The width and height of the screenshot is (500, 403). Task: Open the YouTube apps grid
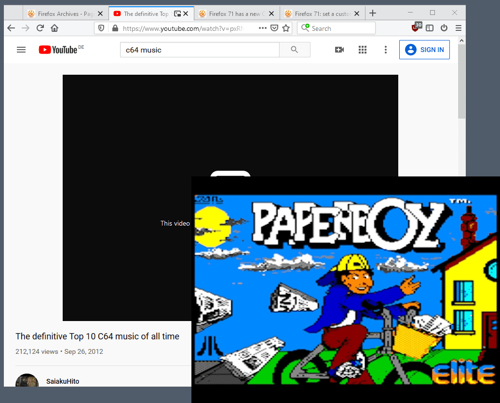pos(363,50)
